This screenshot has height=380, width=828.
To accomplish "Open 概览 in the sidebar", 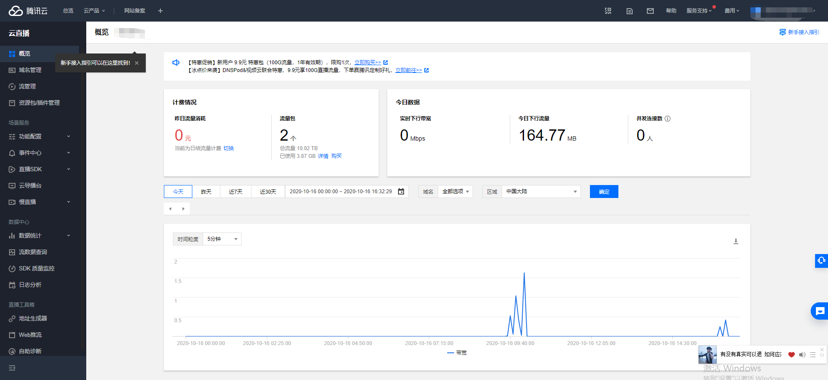I will click(40, 53).
